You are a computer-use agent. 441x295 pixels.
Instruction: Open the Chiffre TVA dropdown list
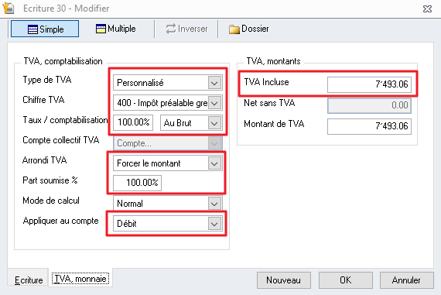pyautogui.click(x=214, y=103)
